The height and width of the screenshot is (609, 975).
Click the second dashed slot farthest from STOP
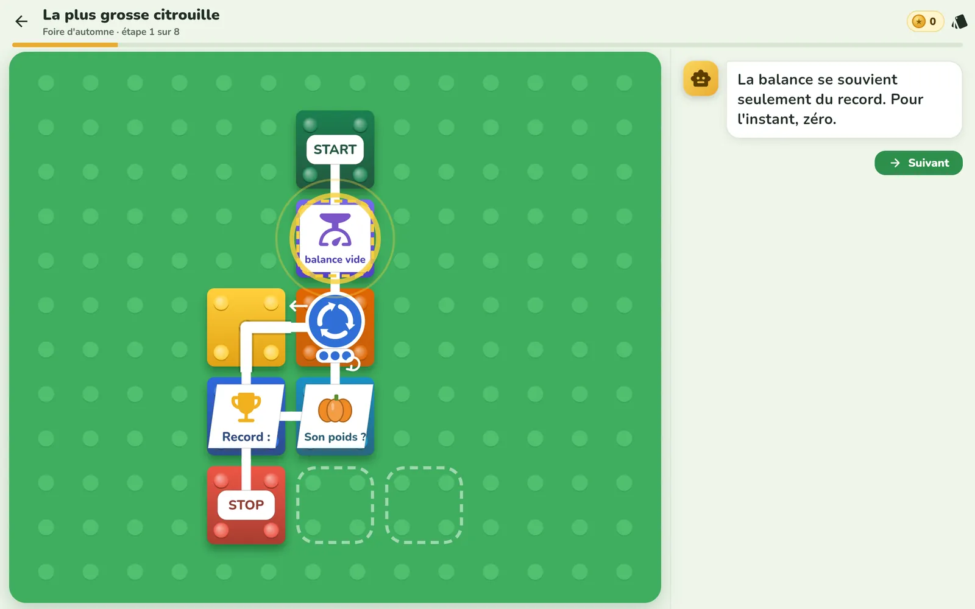pos(424,505)
